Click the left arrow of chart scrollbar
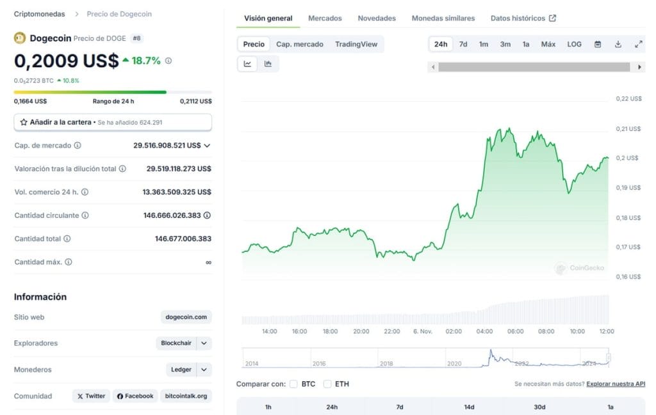The width and height of the screenshot is (656, 415). 433,67
